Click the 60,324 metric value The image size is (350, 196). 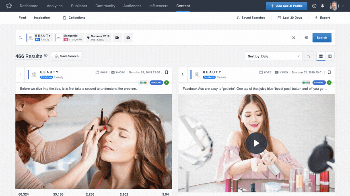tap(23, 194)
